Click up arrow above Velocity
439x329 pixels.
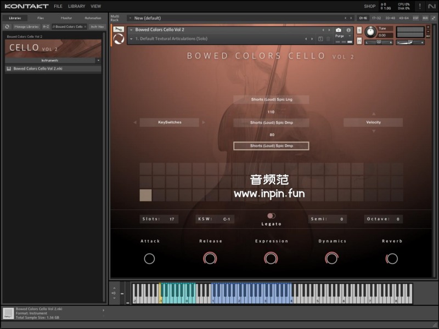click(374, 114)
